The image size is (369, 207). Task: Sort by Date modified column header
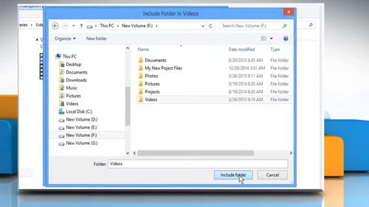pyautogui.click(x=242, y=49)
